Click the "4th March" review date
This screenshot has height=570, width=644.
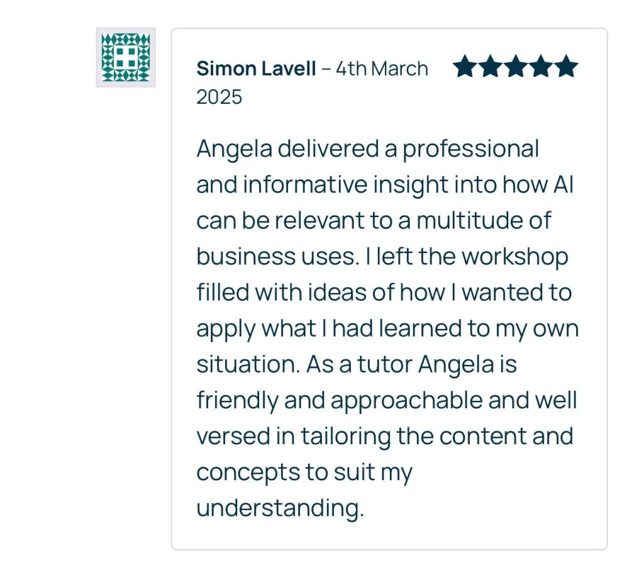pos(382,69)
